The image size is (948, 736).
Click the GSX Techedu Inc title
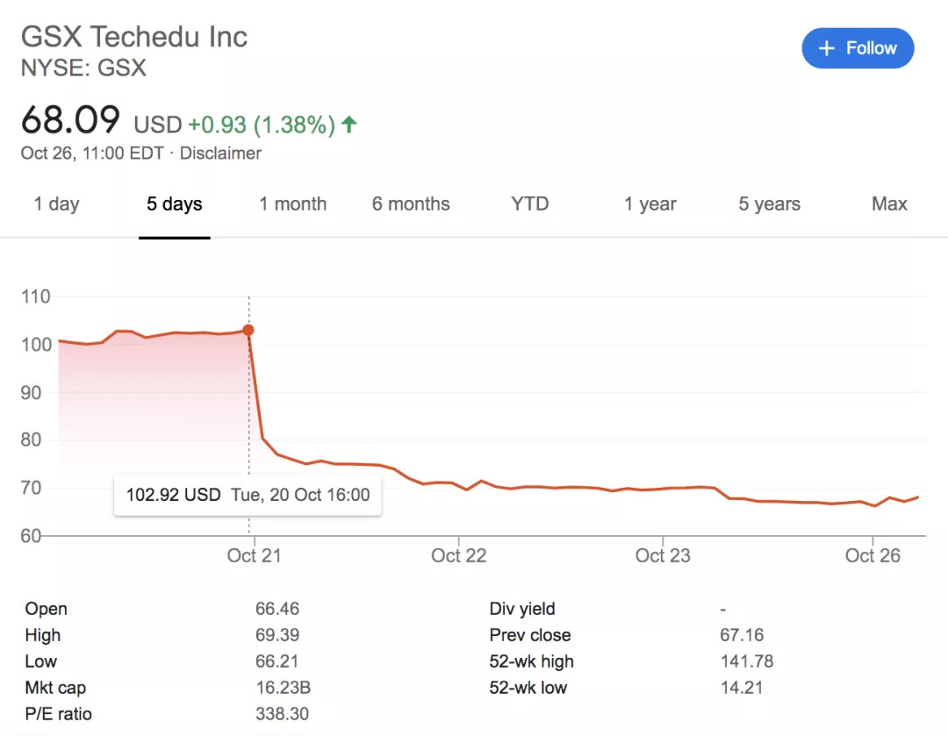coord(134,37)
